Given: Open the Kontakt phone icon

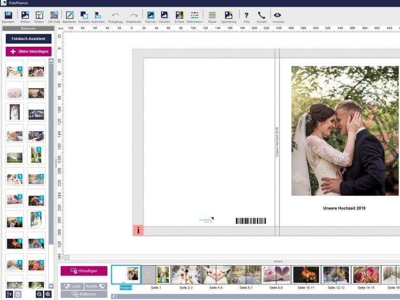Looking at the screenshot, I should [261, 15].
